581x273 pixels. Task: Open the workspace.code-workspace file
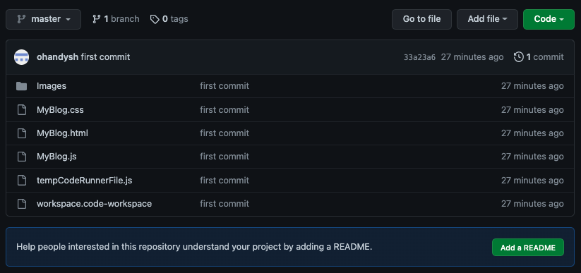94,204
